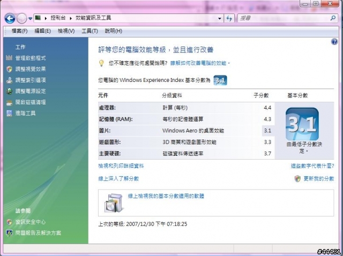Image resolution: width=343 pixels, height=256 pixels.
Task: Open 管理啟動程式 task link
Action: 31,58
